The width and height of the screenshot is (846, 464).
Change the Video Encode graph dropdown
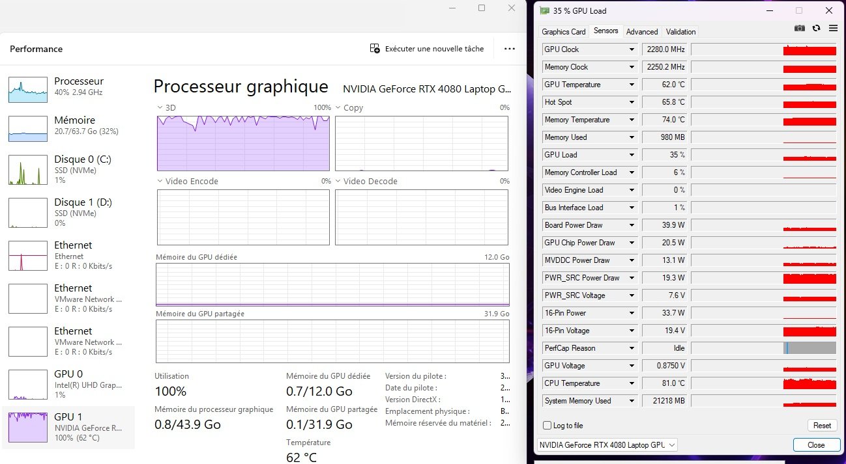pyautogui.click(x=160, y=181)
